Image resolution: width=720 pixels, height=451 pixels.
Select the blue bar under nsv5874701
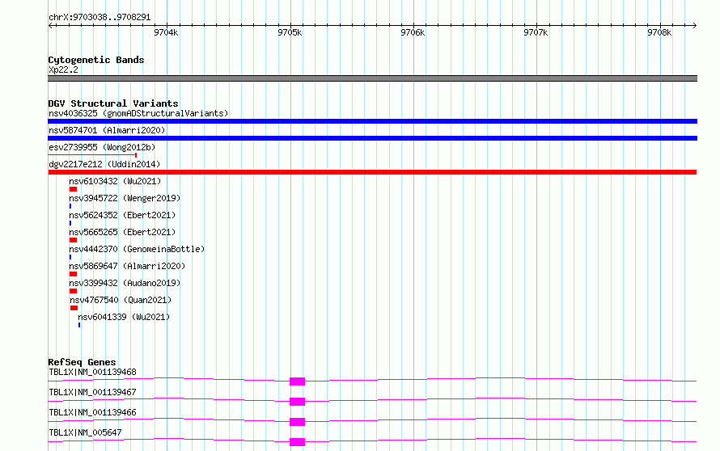pos(372,138)
